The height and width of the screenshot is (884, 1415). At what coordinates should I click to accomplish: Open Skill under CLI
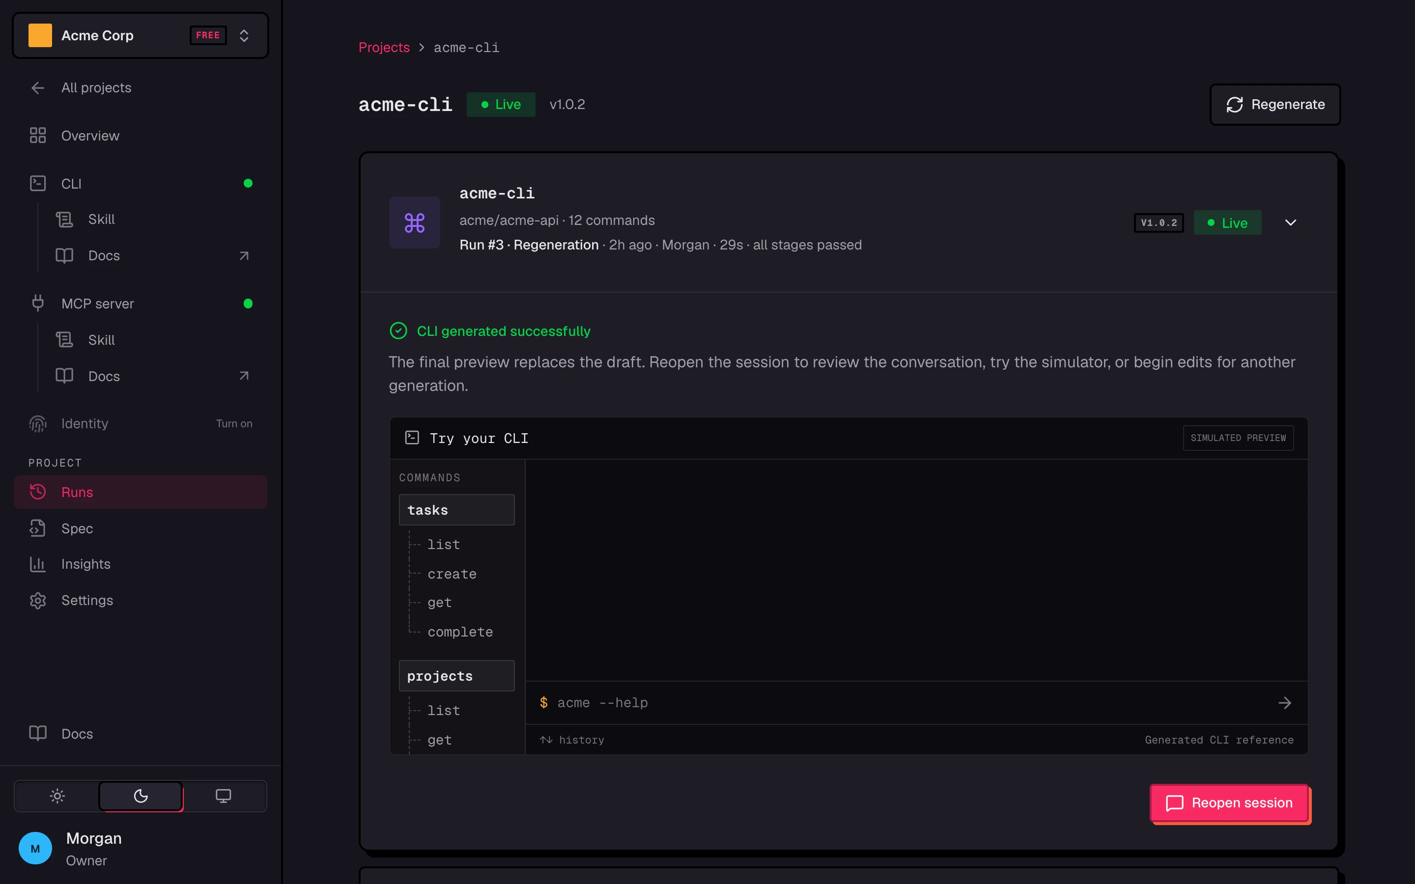point(153,219)
